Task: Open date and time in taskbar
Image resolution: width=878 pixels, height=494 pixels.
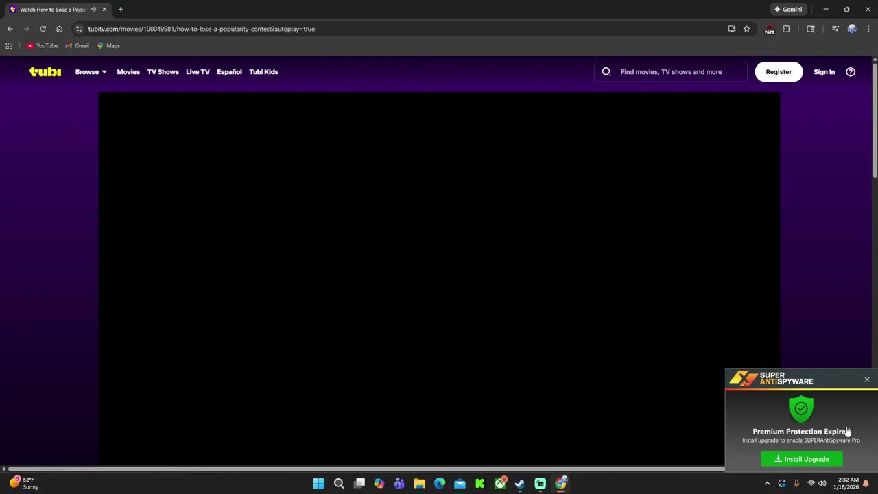Action: [846, 484]
